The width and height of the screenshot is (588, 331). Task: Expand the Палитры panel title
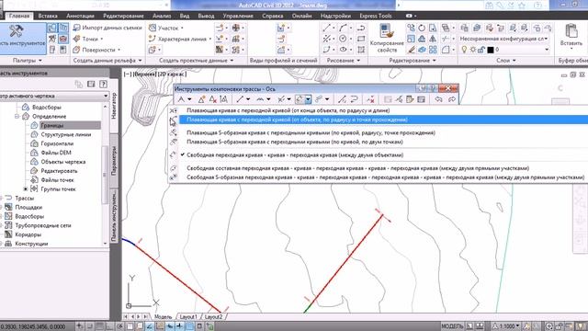(27, 61)
